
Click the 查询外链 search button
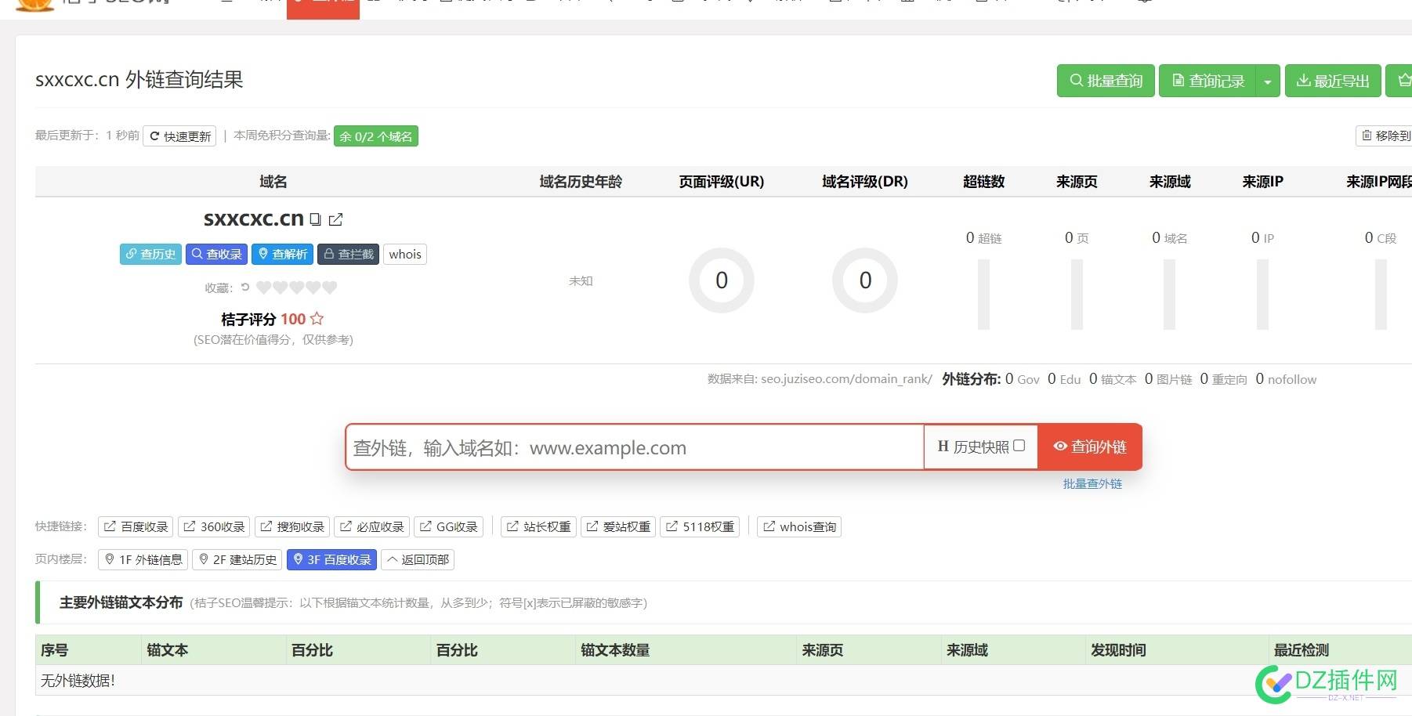[x=1090, y=447]
